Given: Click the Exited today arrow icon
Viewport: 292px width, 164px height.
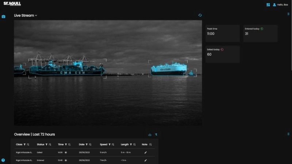Looking at the screenshot, I should coord(222,50).
